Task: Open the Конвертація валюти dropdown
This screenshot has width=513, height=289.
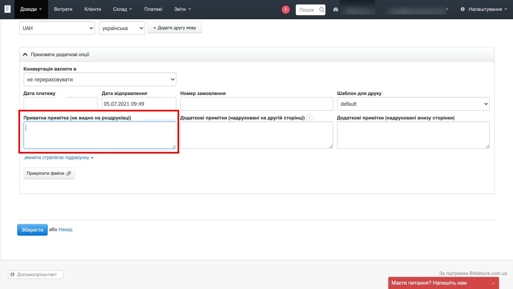Action: pyautogui.click(x=100, y=79)
